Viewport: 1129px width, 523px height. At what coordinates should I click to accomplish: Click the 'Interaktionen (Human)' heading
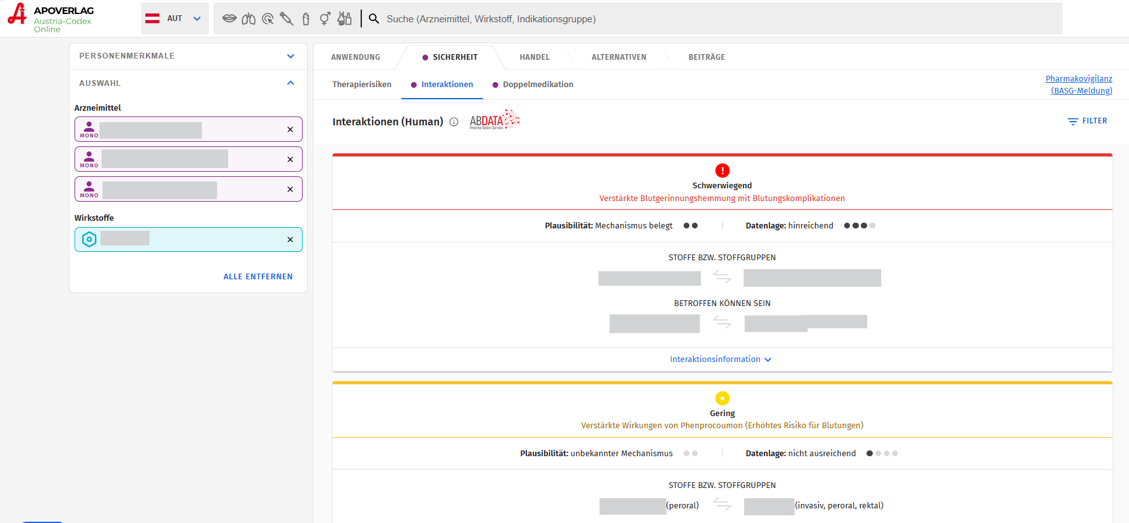point(387,122)
